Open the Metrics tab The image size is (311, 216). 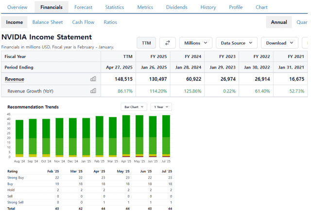pyautogui.click(x=145, y=7)
